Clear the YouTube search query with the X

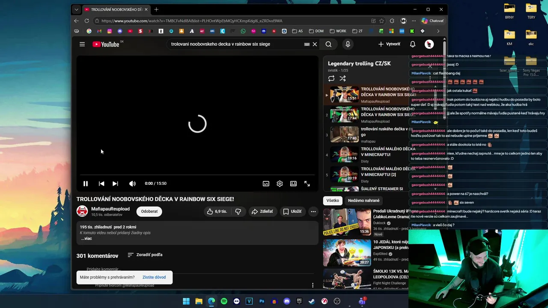click(315, 44)
